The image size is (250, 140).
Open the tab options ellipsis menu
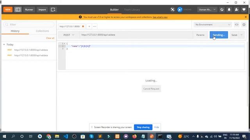[95, 26]
